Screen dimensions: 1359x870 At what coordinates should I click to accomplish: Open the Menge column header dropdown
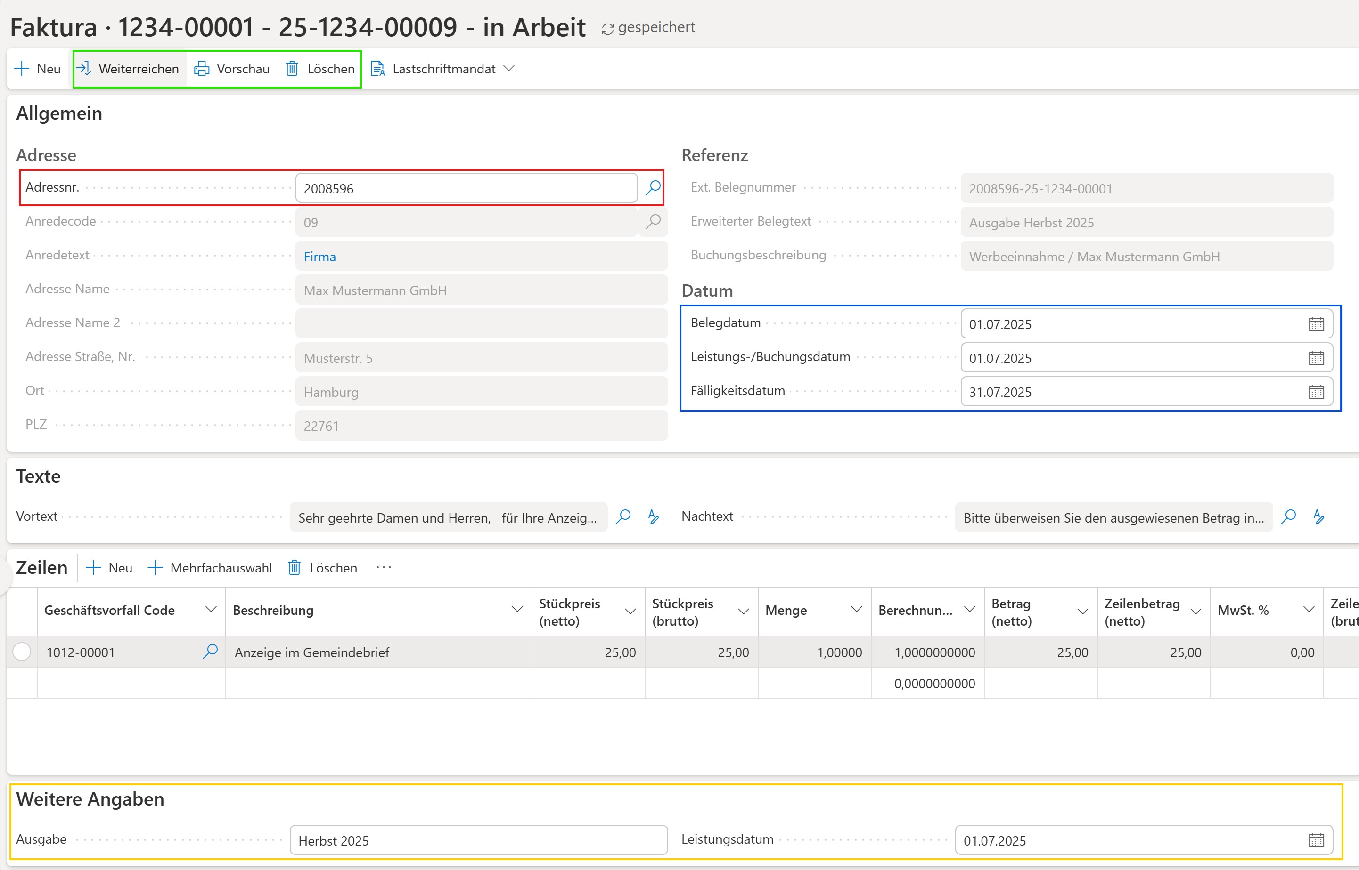click(856, 610)
